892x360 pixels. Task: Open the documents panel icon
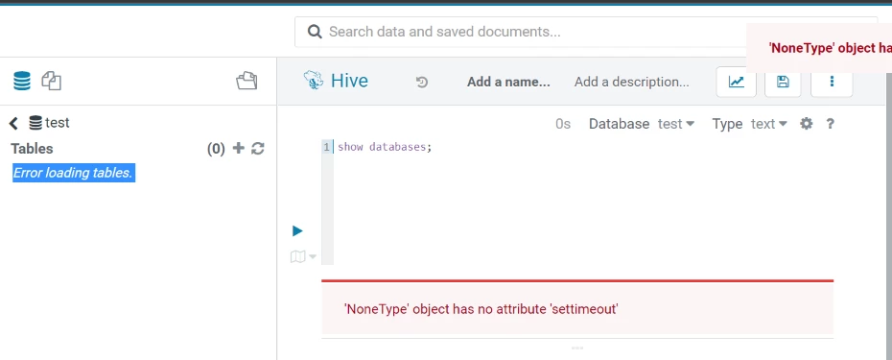click(51, 81)
